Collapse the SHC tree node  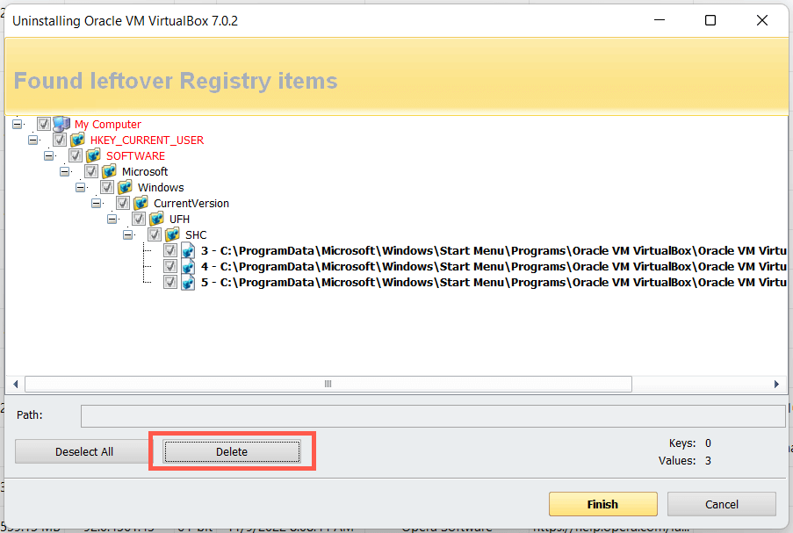[128, 234]
